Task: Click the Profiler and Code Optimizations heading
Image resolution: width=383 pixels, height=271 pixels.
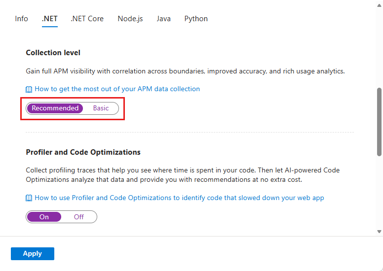Action: (83, 152)
